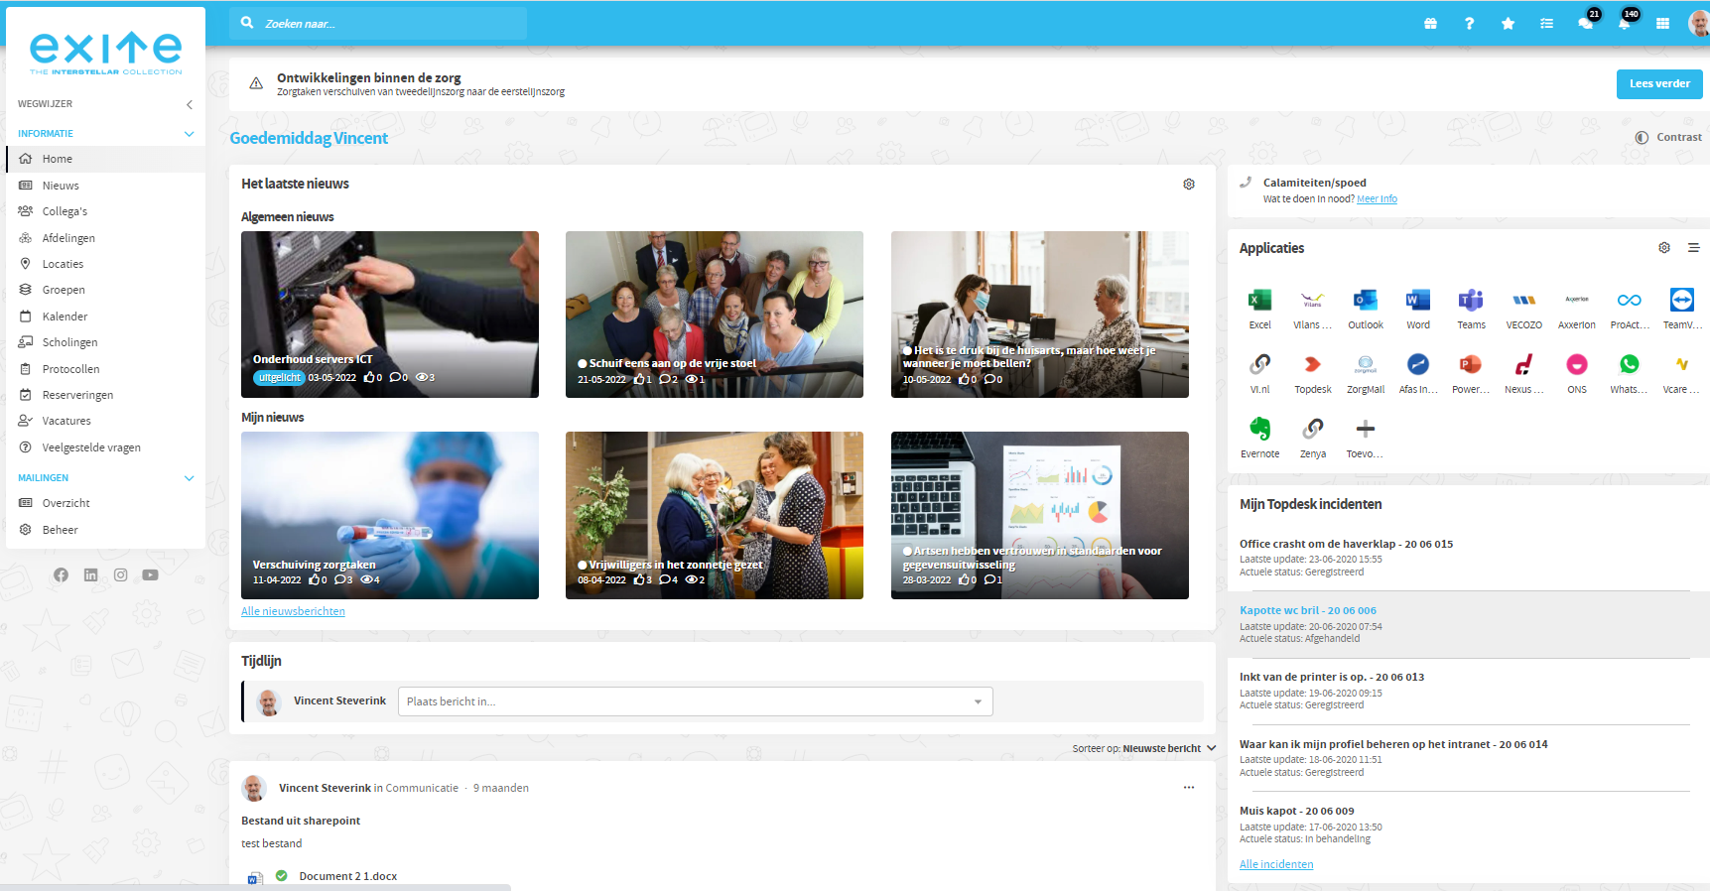
Task: Open chat messages icon with 21 badge
Action: (x=1586, y=23)
